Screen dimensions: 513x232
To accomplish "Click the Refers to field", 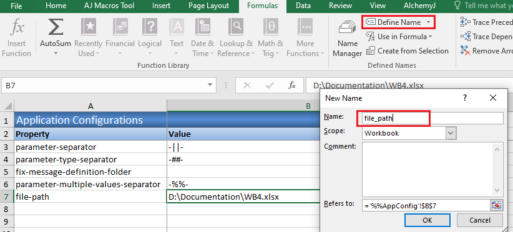I will [426, 205].
